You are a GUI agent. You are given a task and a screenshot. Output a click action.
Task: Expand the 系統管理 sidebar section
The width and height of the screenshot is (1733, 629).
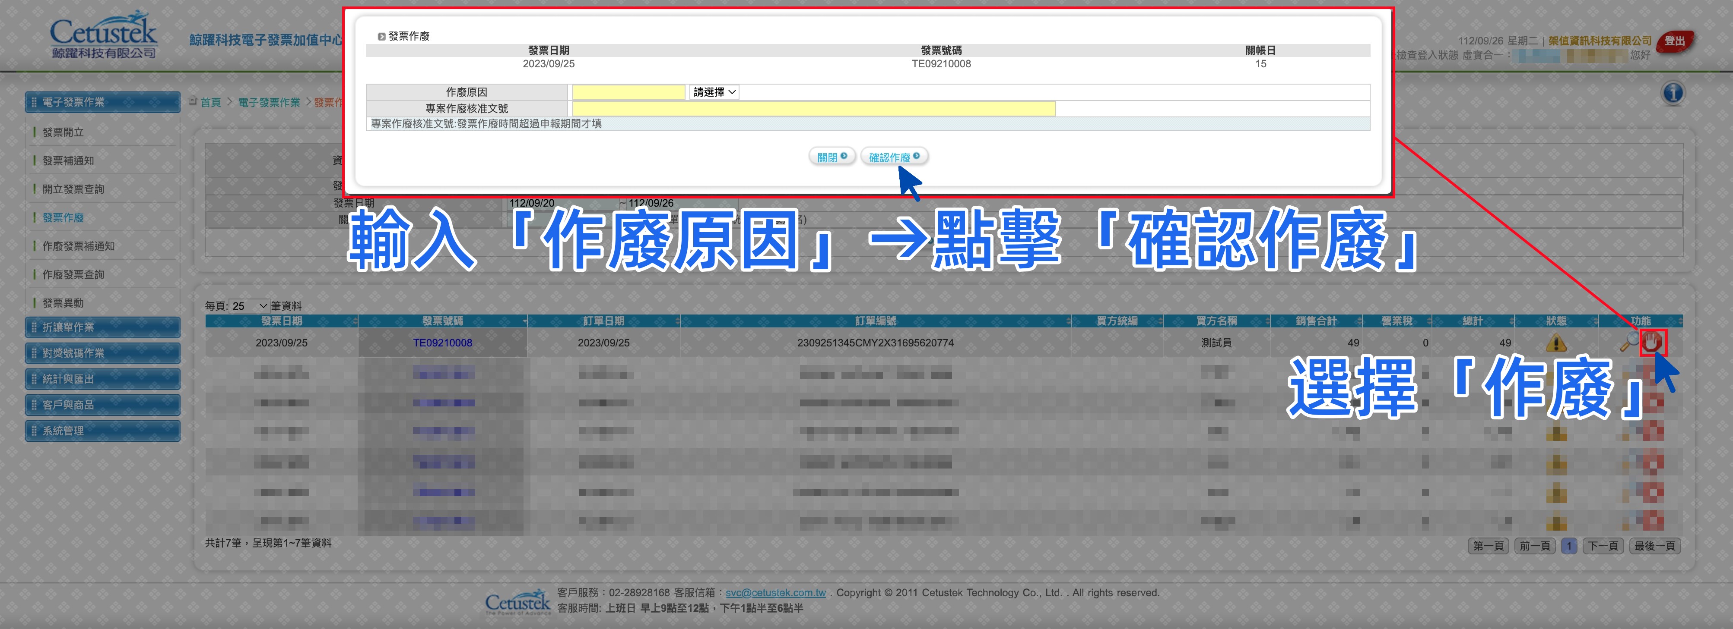pyautogui.click(x=103, y=431)
